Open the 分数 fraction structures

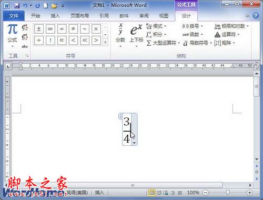click(x=120, y=36)
